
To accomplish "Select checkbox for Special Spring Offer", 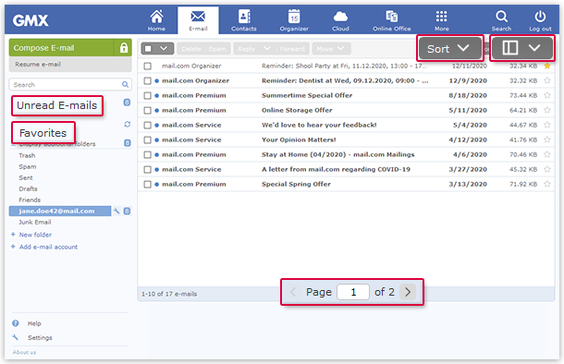I will (x=148, y=185).
